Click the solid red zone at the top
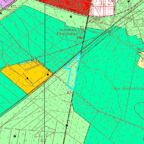Viewport: 144px width, 144px height. pyautogui.click(x=67, y=6)
